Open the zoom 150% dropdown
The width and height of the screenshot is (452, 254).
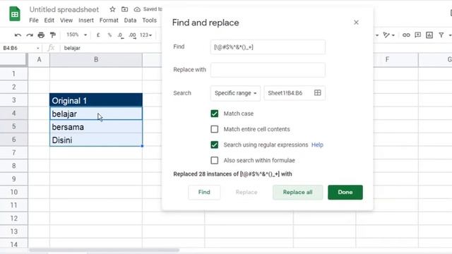pyautogui.click(x=76, y=35)
